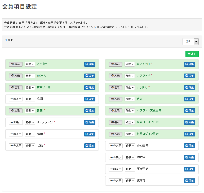Screen dimensions: 204x193
Task: Click the edit icon for 最終ログイン日時
Action: 189,122
